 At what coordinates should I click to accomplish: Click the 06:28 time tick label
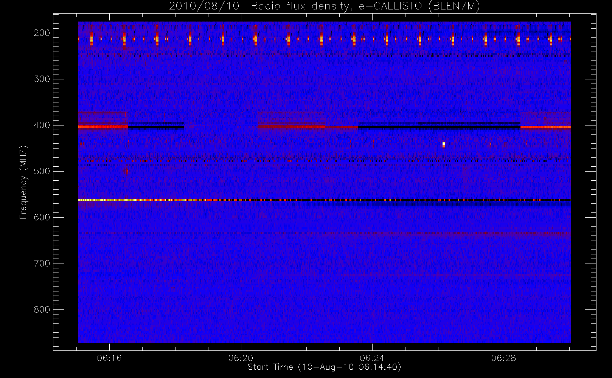504,358
